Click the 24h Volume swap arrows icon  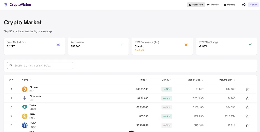click(122, 44)
